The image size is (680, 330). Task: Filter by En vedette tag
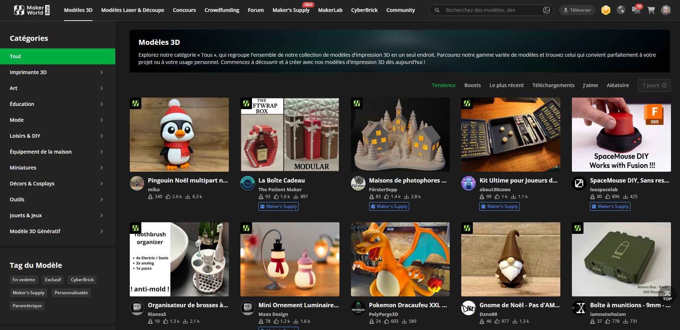tap(24, 280)
